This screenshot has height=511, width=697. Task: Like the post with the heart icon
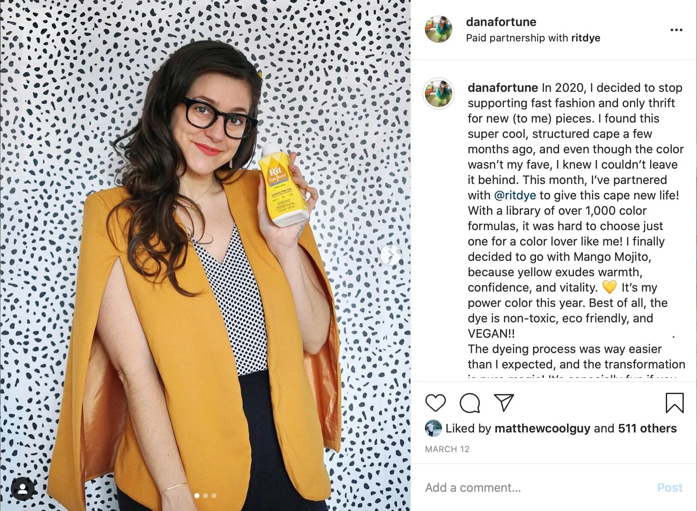tap(435, 403)
